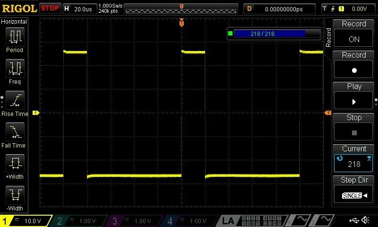Image resolution: width=378 pixels, height=227 pixels.
Task: Select the Period measurement icon
Action: [x=15, y=37]
